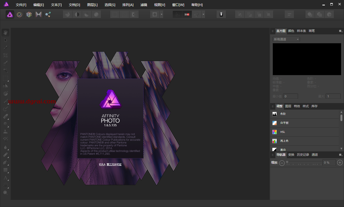Open the 所有通道 channel dropdown

(286, 39)
